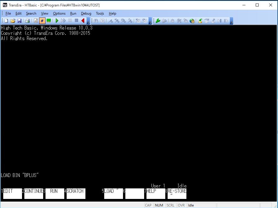Viewport: 278px width, 208px height.
Task: Expand the search toolbar options arrow
Action: coord(150,21)
